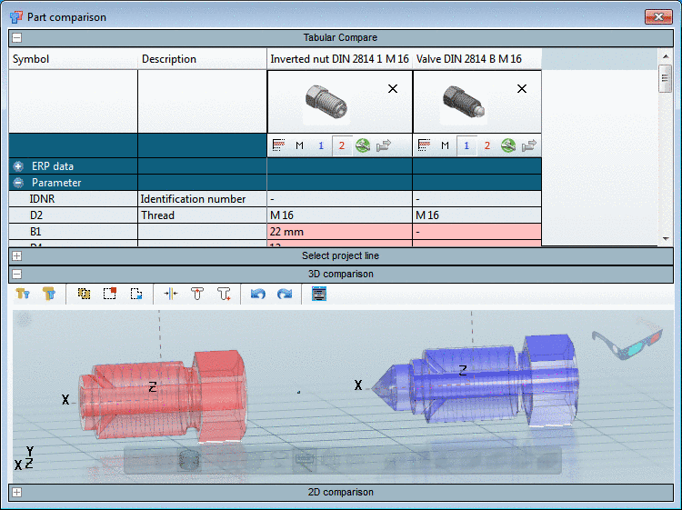Click the blue settings window icon
Screen dimensions: 682x510
click(x=319, y=295)
